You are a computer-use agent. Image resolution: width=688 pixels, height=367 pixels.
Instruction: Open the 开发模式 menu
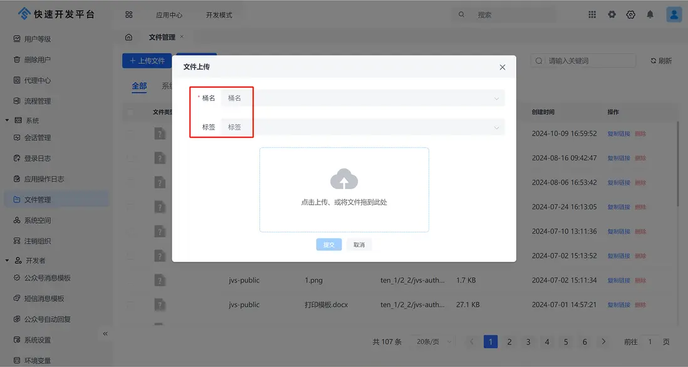(219, 15)
